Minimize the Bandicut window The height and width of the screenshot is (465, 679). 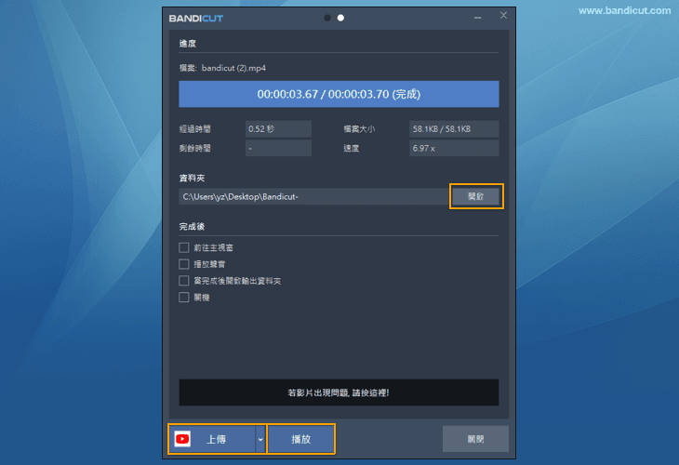pos(478,18)
